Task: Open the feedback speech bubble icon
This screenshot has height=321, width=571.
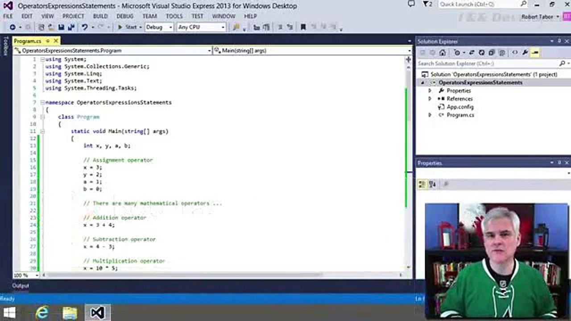Action: pyautogui.click(x=411, y=4)
